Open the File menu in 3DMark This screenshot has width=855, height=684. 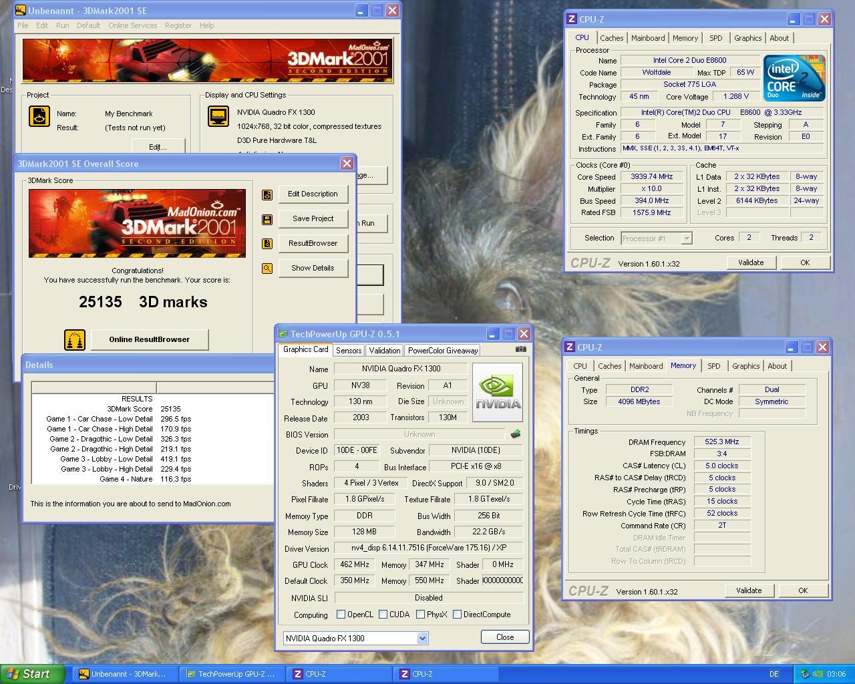[x=23, y=25]
